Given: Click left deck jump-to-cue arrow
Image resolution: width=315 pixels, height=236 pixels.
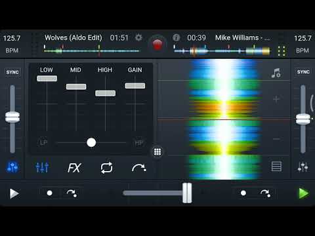Looking at the screenshot, I should click(72, 193).
